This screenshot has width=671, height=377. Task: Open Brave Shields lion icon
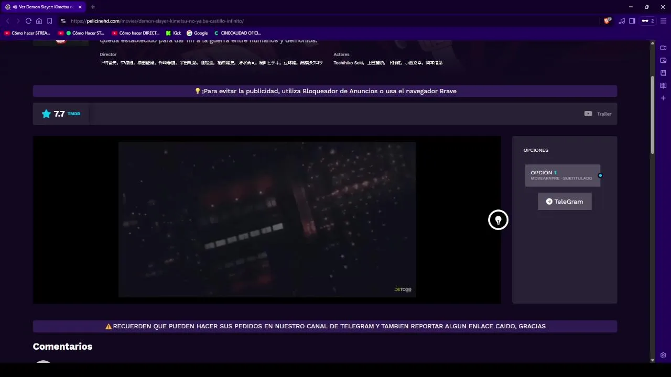tap(607, 21)
